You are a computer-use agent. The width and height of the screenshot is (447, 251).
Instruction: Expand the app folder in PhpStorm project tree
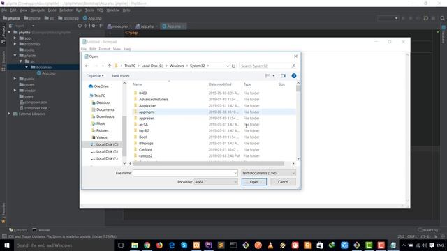15,38
